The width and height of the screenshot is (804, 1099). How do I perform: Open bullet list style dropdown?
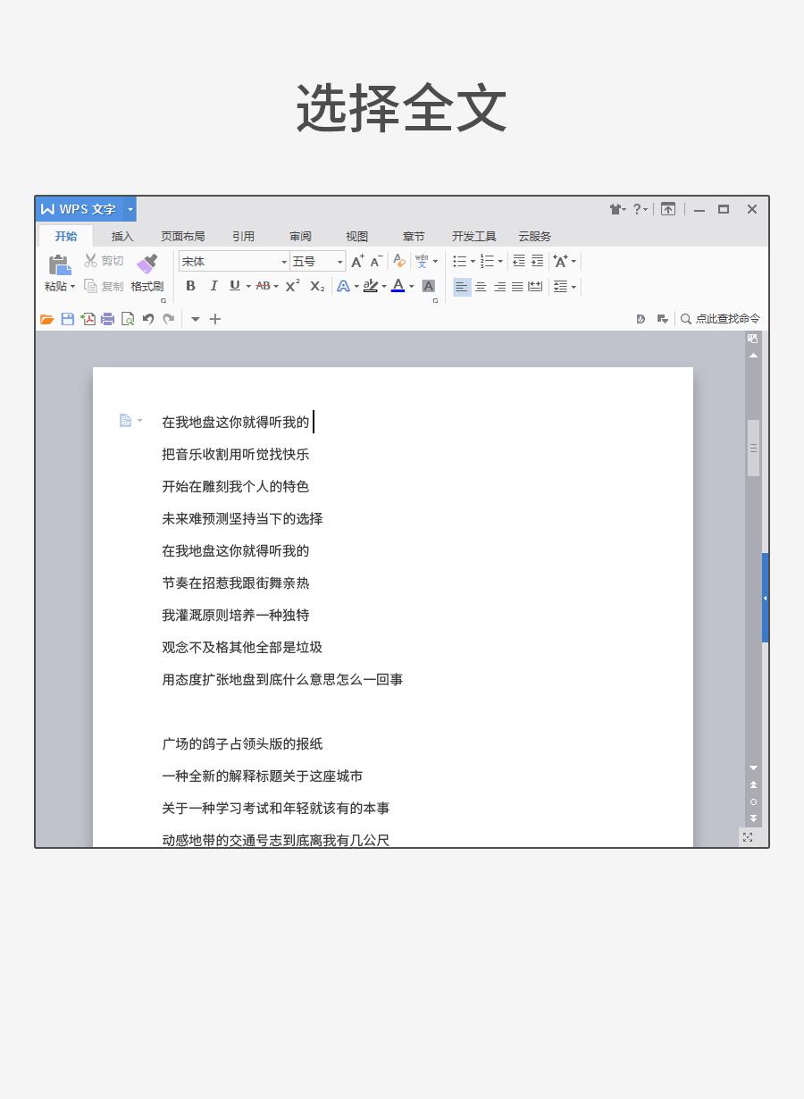(x=473, y=262)
